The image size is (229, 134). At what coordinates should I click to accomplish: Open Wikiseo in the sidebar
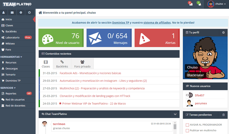[x=18, y=44]
